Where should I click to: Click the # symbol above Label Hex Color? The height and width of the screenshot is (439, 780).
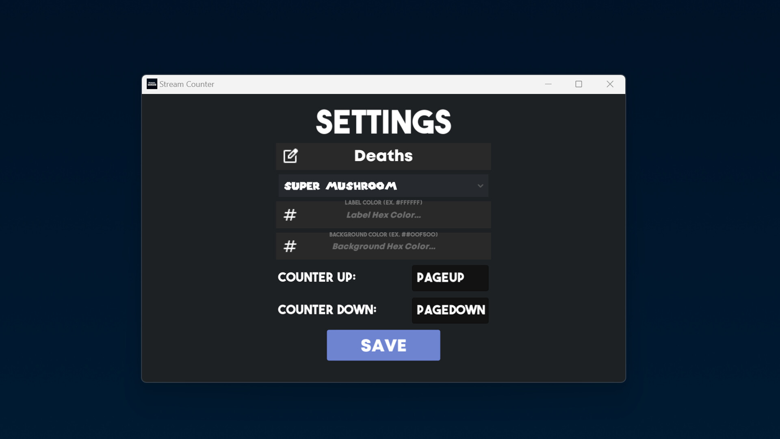coord(290,215)
